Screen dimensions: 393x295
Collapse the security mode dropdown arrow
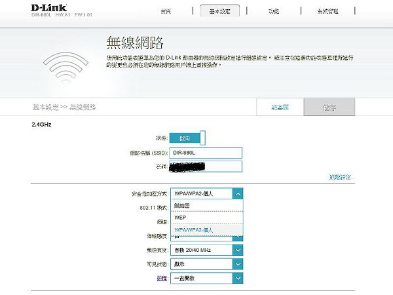(x=238, y=194)
